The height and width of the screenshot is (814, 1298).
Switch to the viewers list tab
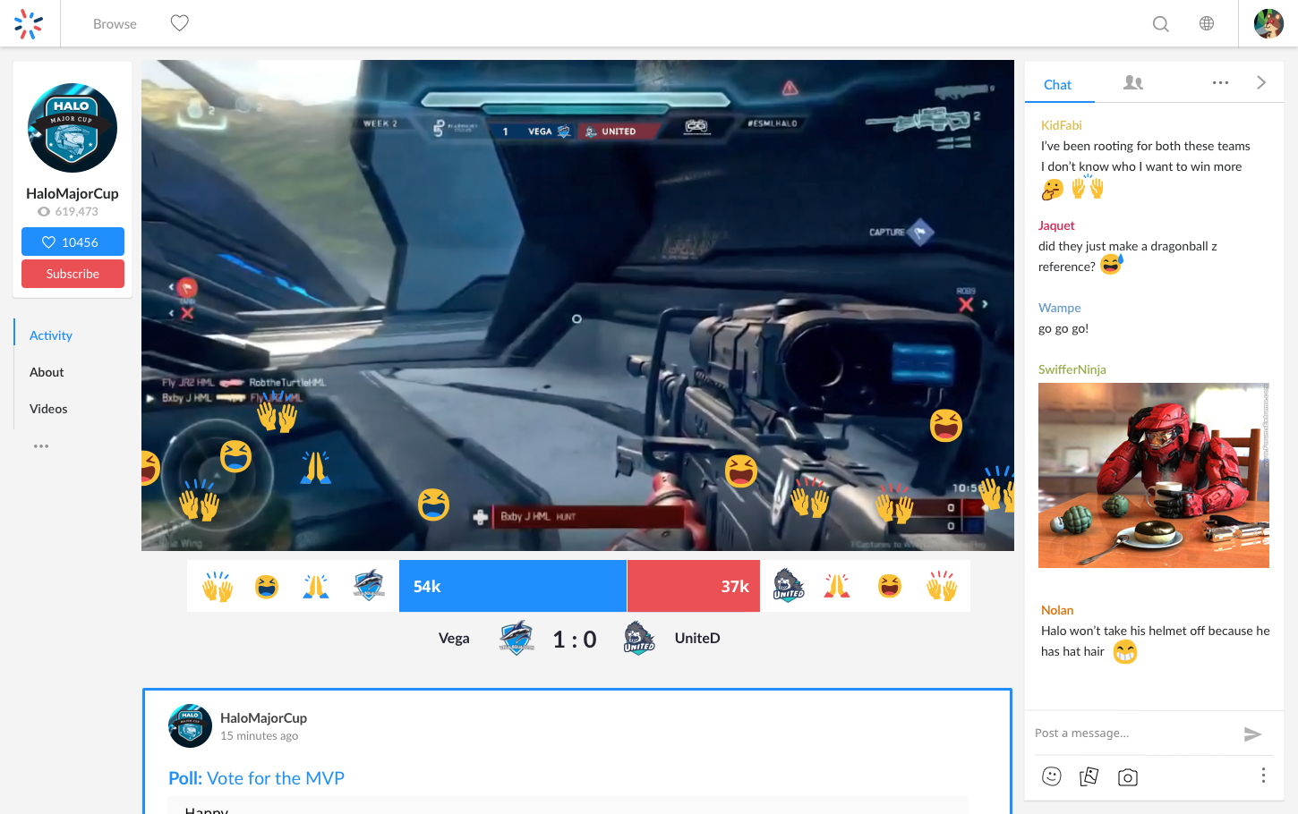(x=1133, y=82)
